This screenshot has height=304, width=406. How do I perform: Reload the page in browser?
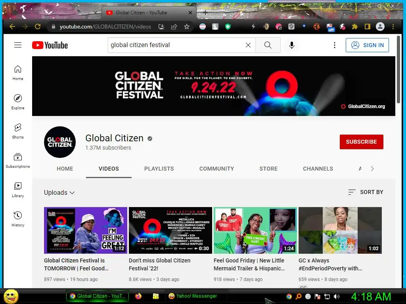coord(38,27)
